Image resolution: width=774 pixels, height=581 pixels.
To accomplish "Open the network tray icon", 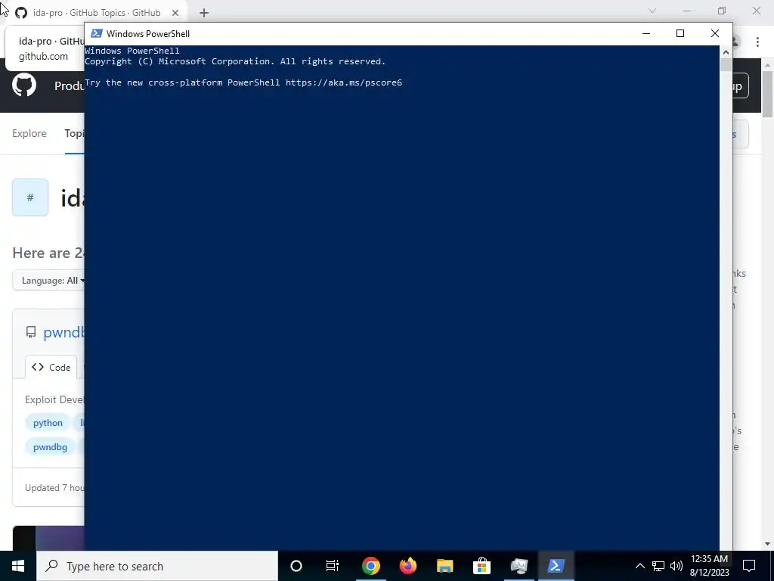I will [x=658, y=566].
